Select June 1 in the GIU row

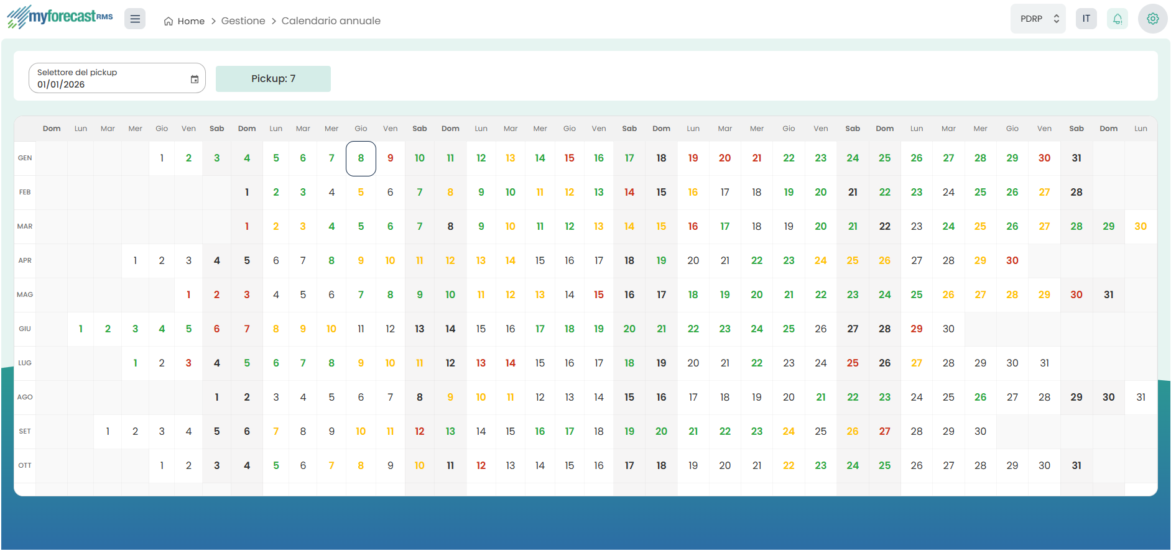tap(81, 329)
